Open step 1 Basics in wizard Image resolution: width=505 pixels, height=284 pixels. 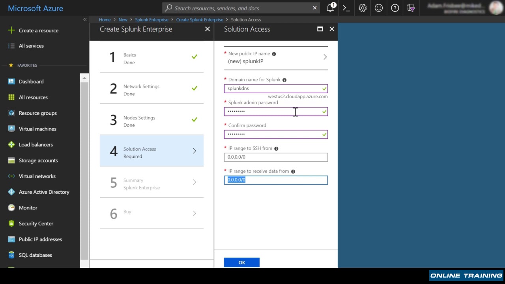click(x=151, y=57)
